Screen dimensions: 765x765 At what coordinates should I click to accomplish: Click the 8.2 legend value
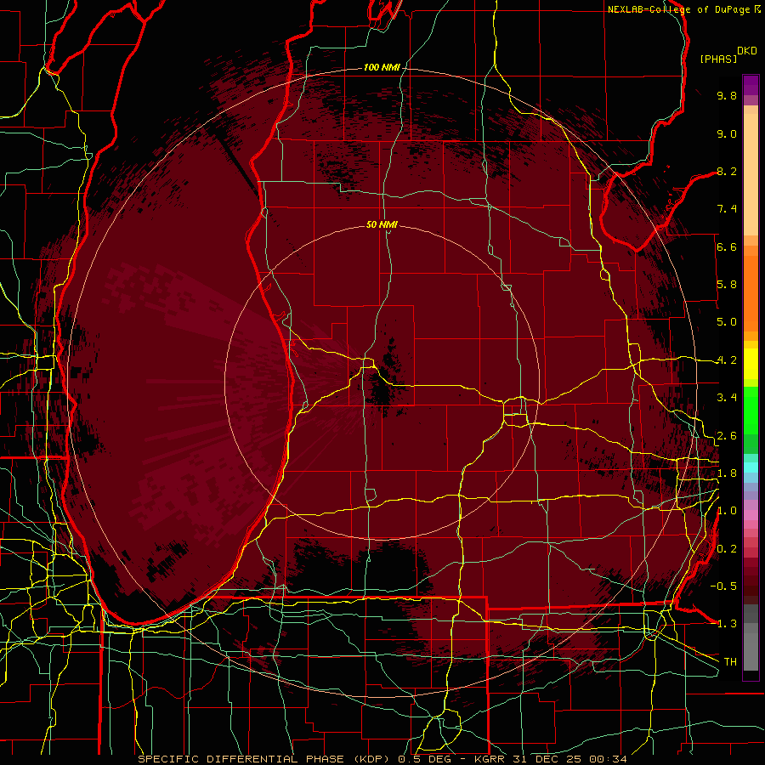click(727, 171)
